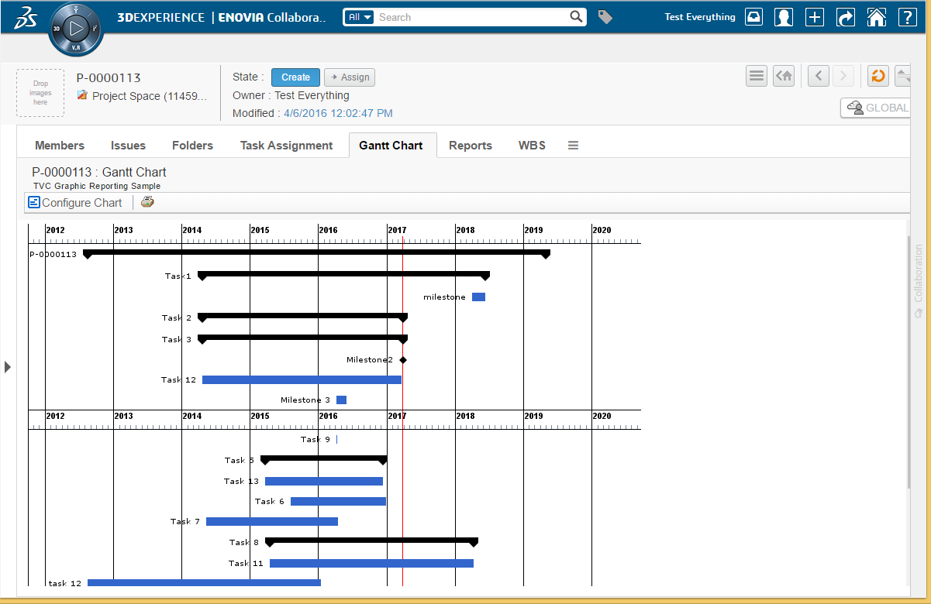The width and height of the screenshot is (931, 604).
Task: Open the All search scope dropdown
Action: point(360,17)
